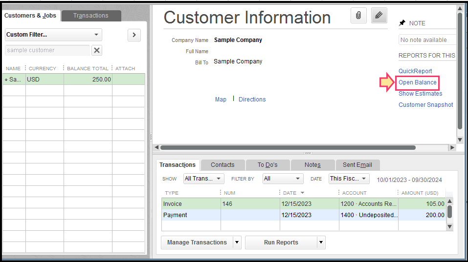Open the Run Reports dropdown arrow
The width and height of the screenshot is (468, 262).
[x=321, y=242]
